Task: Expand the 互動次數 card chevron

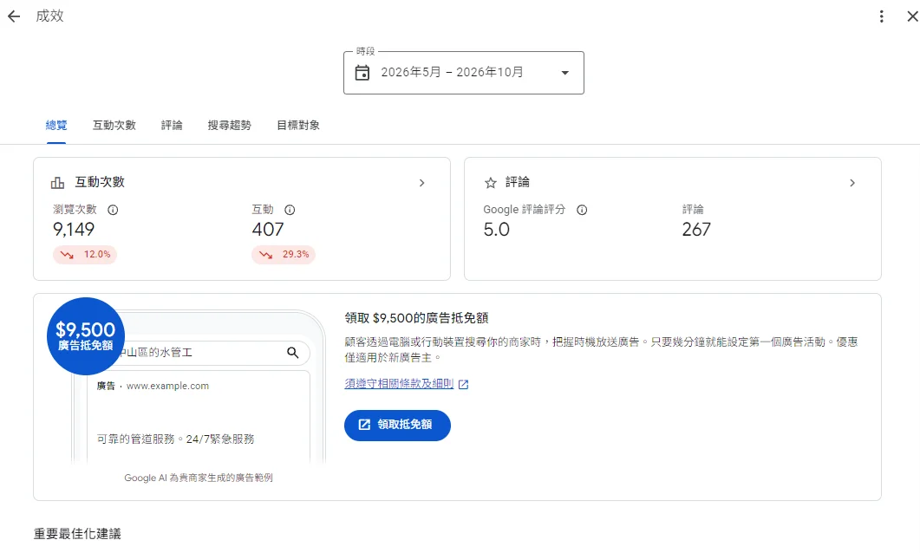Action: pyautogui.click(x=422, y=183)
